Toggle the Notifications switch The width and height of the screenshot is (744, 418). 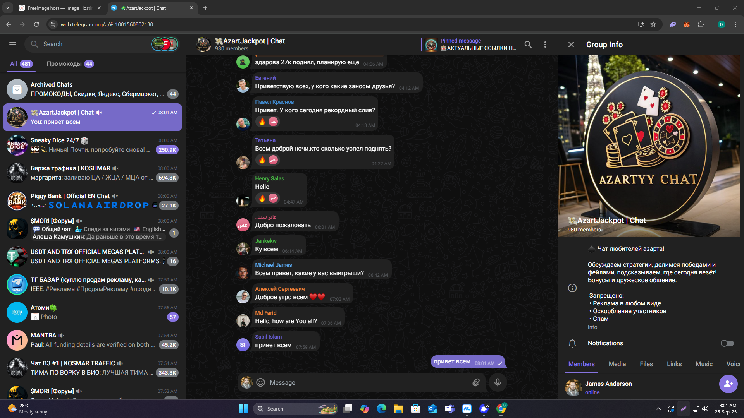pyautogui.click(x=727, y=343)
